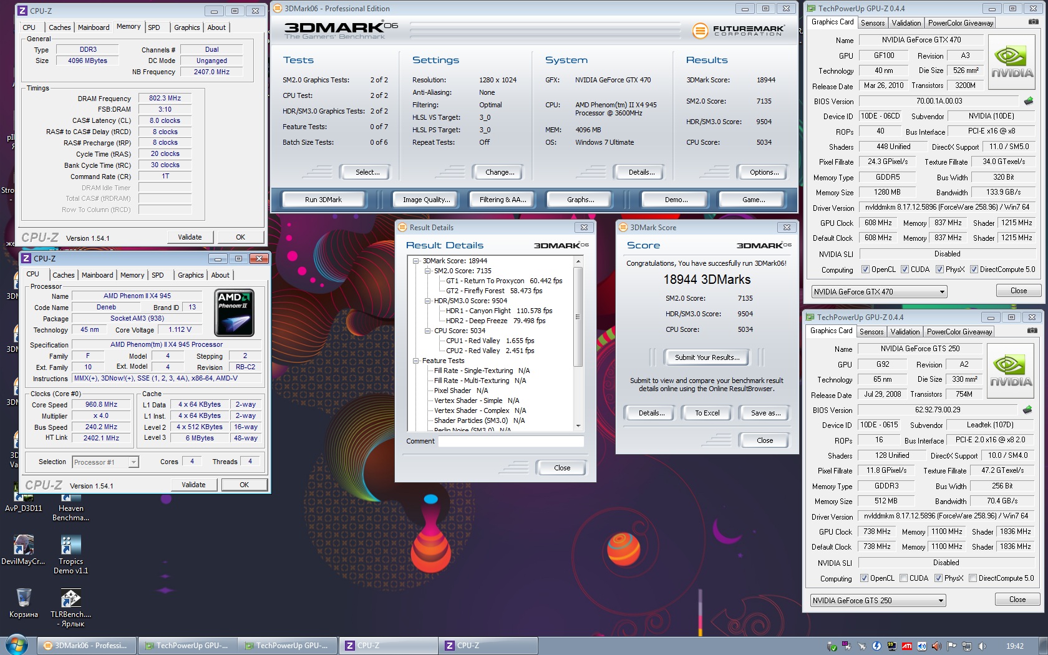1048x655 pixels.
Task: Switch to 3DMark06 Professional taskbar button
Action: (x=86, y=646)
